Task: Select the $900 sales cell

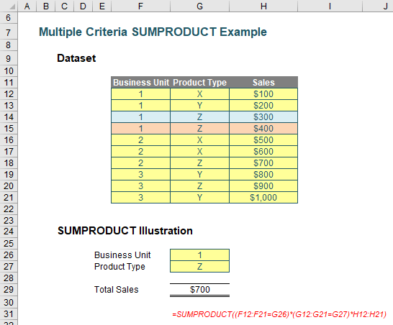Action: coord(263,186)
